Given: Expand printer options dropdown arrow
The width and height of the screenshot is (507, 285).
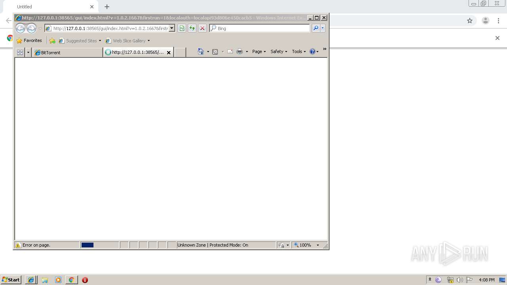Looking at the screenshot, I should click(247, 52).
